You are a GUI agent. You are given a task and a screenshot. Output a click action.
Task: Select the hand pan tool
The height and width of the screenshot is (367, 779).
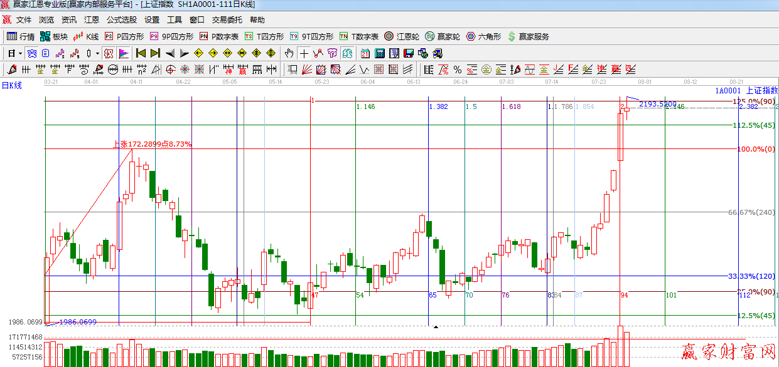[289, 53]
